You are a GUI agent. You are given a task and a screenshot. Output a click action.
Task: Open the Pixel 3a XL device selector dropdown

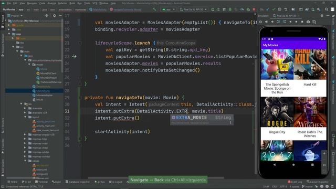[x=193, y=9]
